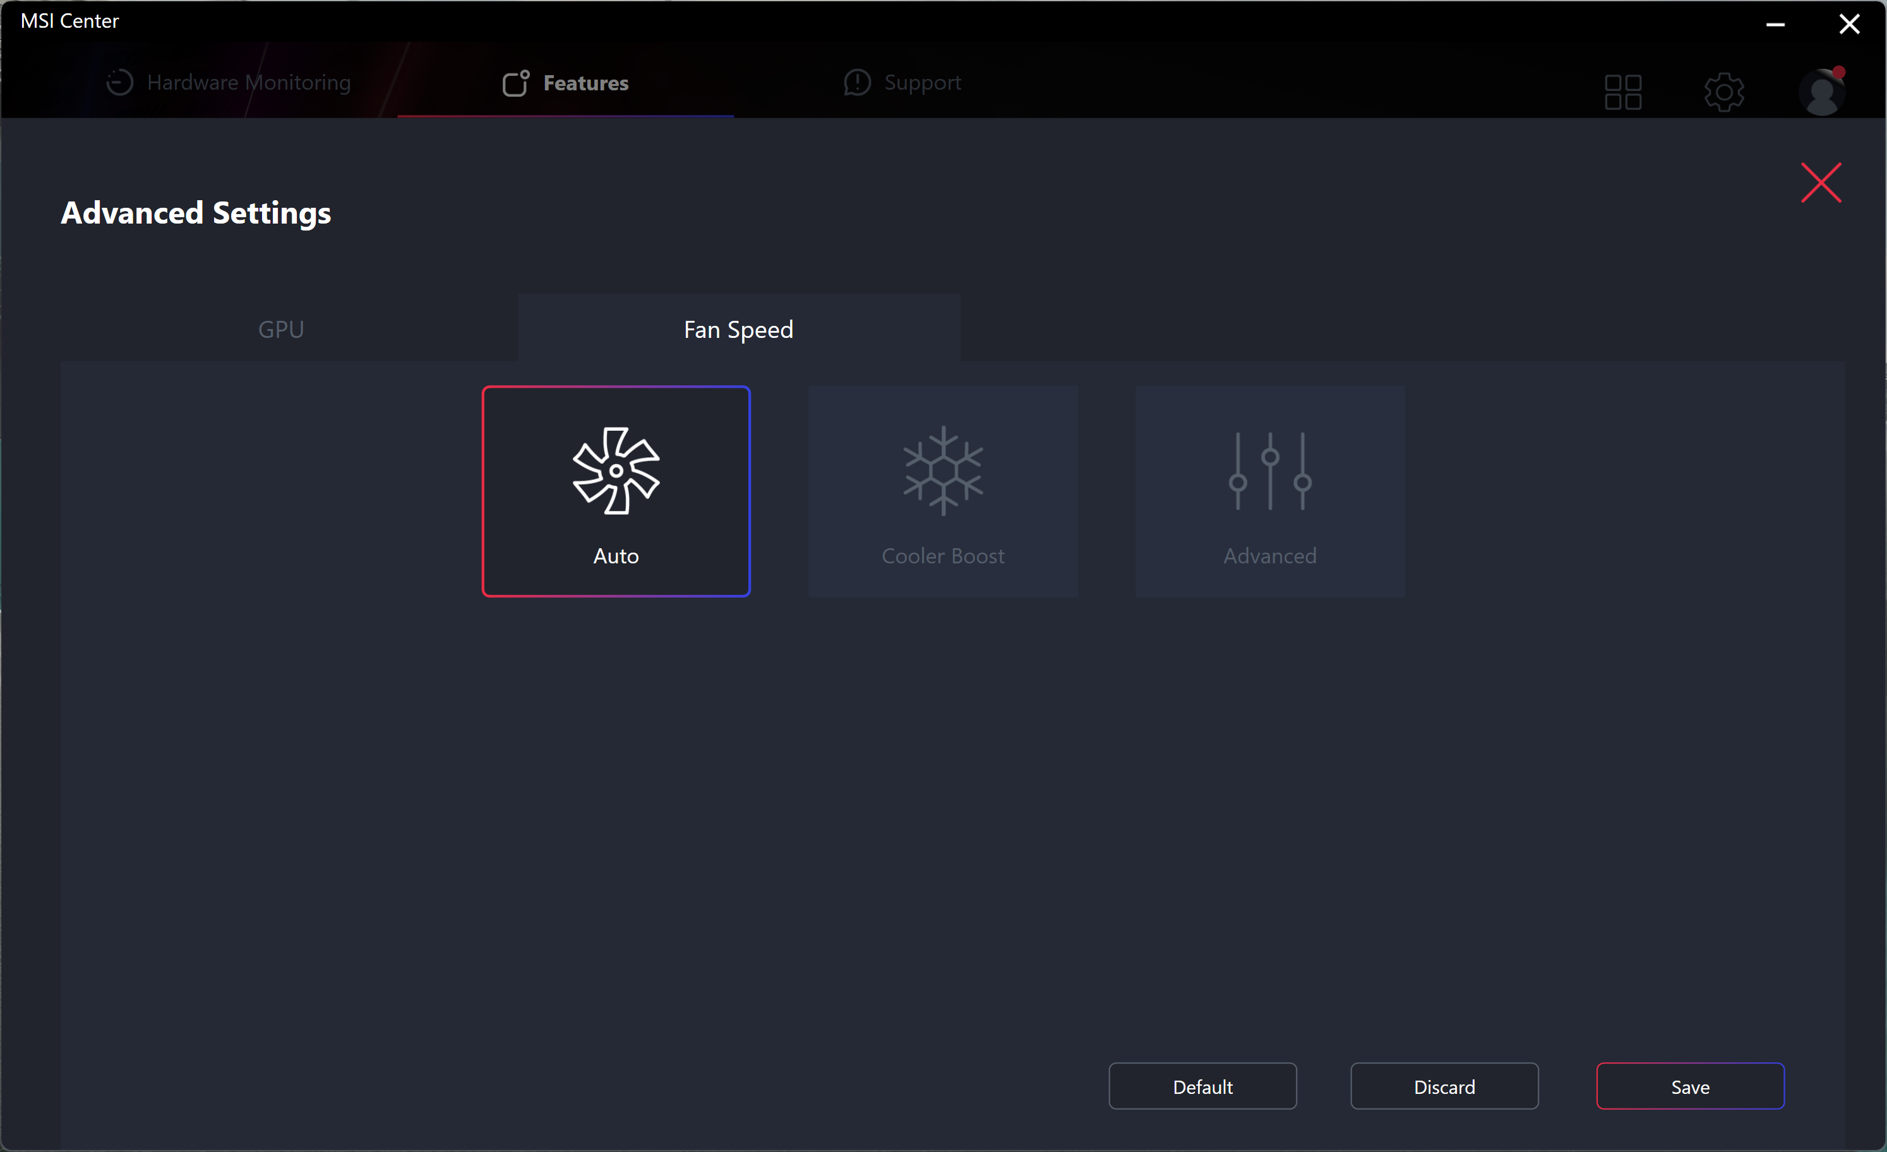Open the settings gear icon
The image size is (1887, 1152).
[1724, 92]
